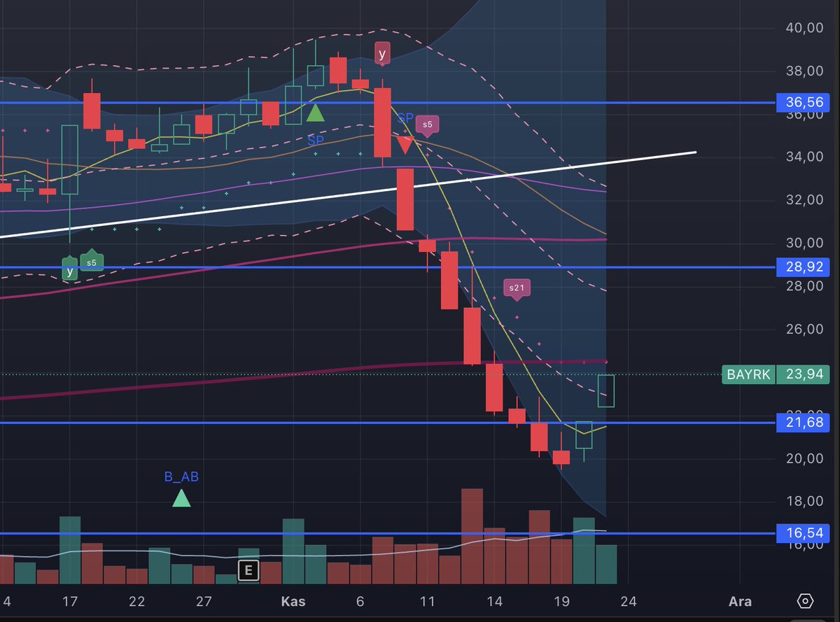
Task: Select the latest green hollow candle
Action: point(606,391)
